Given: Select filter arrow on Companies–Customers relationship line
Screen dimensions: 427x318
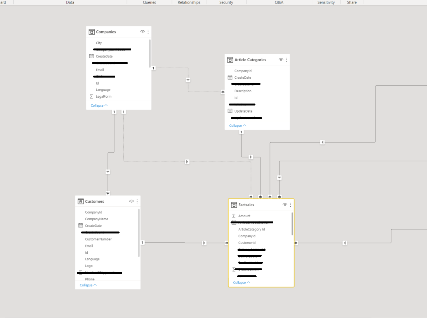Looking at the screenshot, I should pos(108,172).
